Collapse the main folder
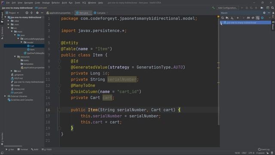Screen dimensions: 275x155 [12, 31]
